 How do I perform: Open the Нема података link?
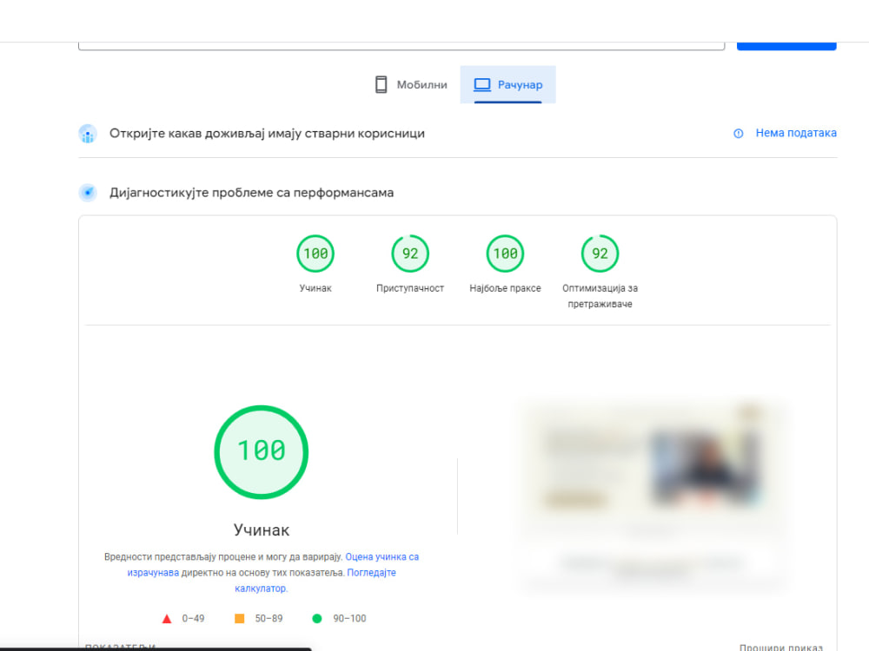point(796,133)
